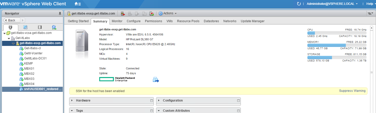This screenshot has width=376, height=113.
Task: Click the reconnect host icon before Actions
Action: tap(152, 14)
